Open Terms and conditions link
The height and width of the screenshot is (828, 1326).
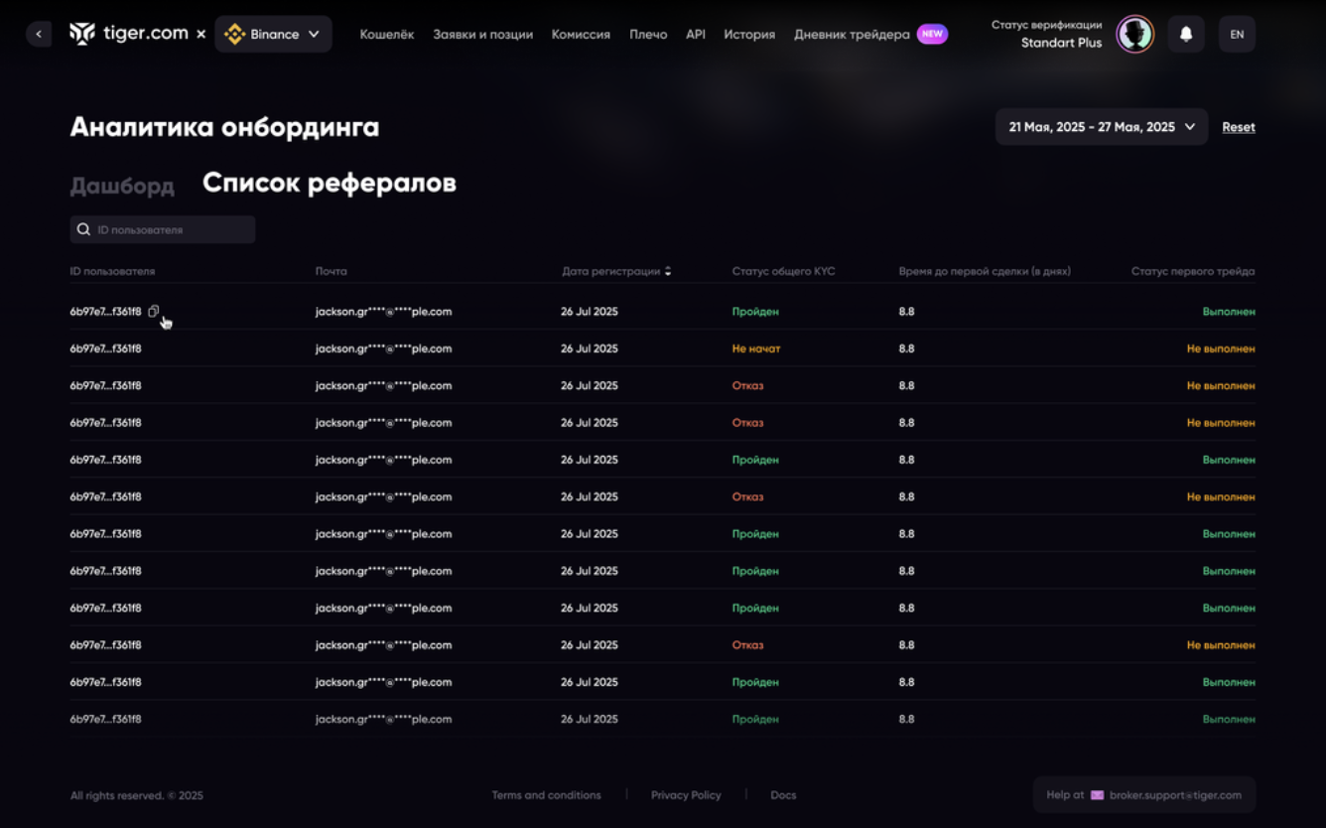(546, 795)
